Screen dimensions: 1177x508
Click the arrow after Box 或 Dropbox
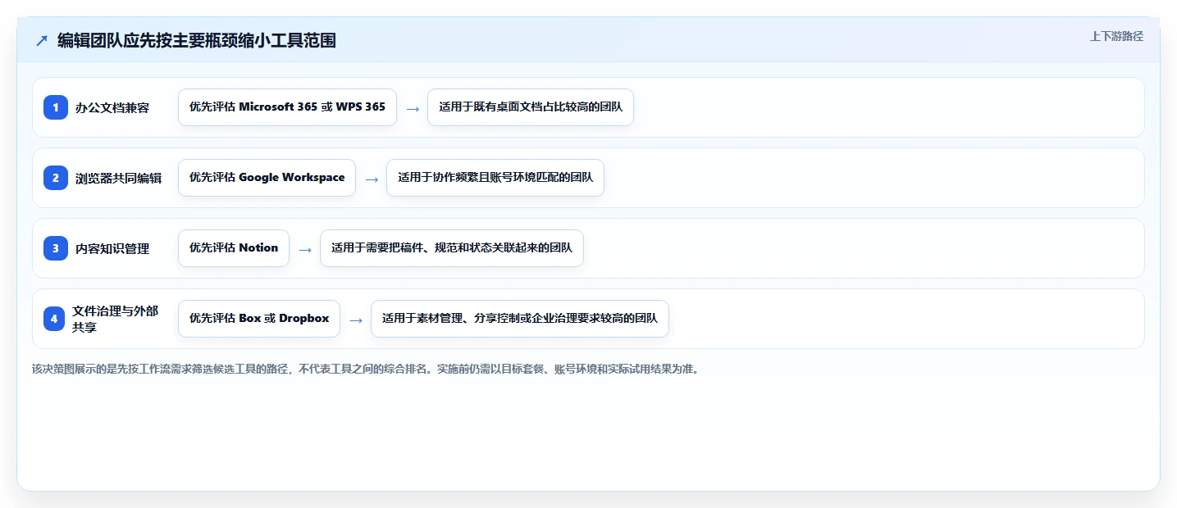click(x=356, y=320)
